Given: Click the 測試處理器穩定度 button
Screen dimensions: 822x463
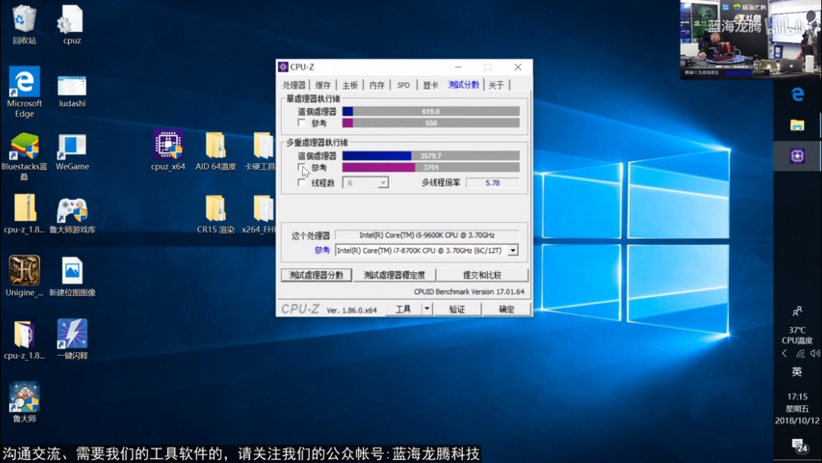Looking at the screenshot, I should 394,275.
